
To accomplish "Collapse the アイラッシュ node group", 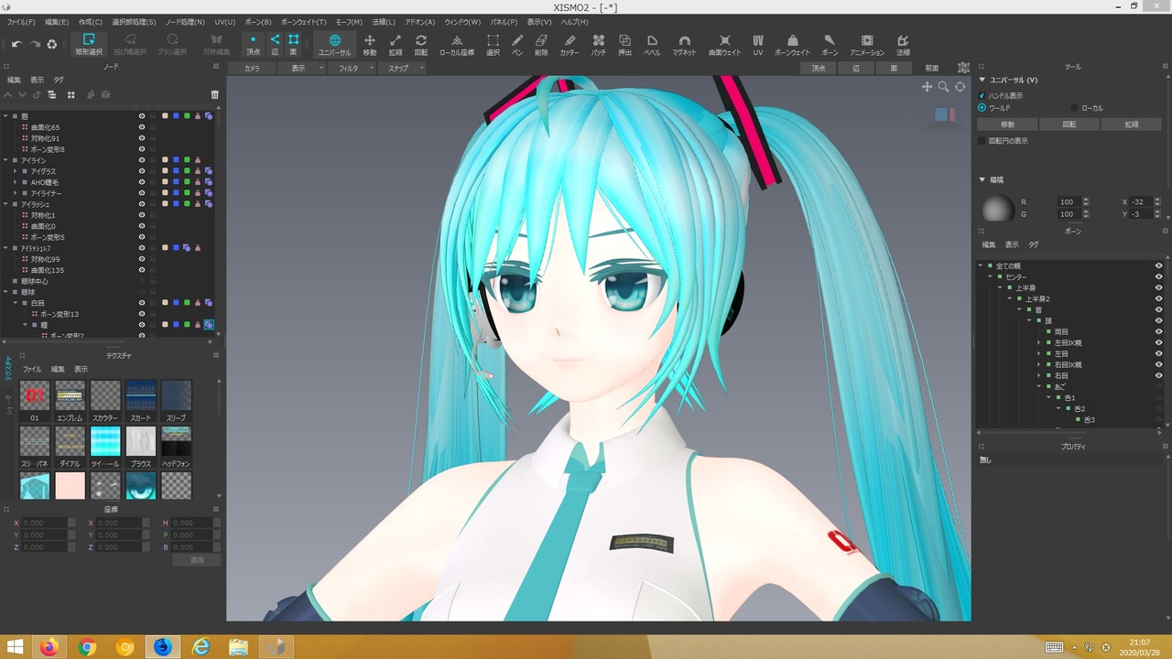I will tap(5, 204).
